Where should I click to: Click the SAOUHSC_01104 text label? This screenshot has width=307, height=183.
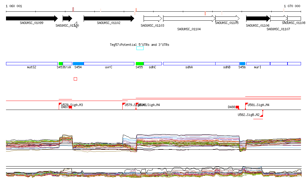tap(189, 29)
